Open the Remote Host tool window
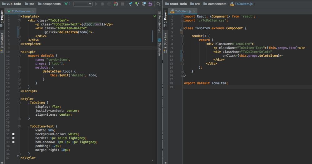The image size is (312, 164). (159, 22)
